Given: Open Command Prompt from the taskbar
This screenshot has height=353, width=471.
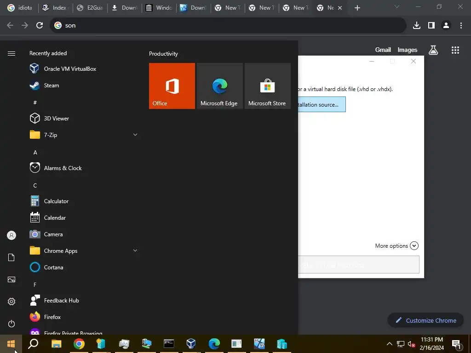Looking at the screenshot, I should click(x=169, y=344).
